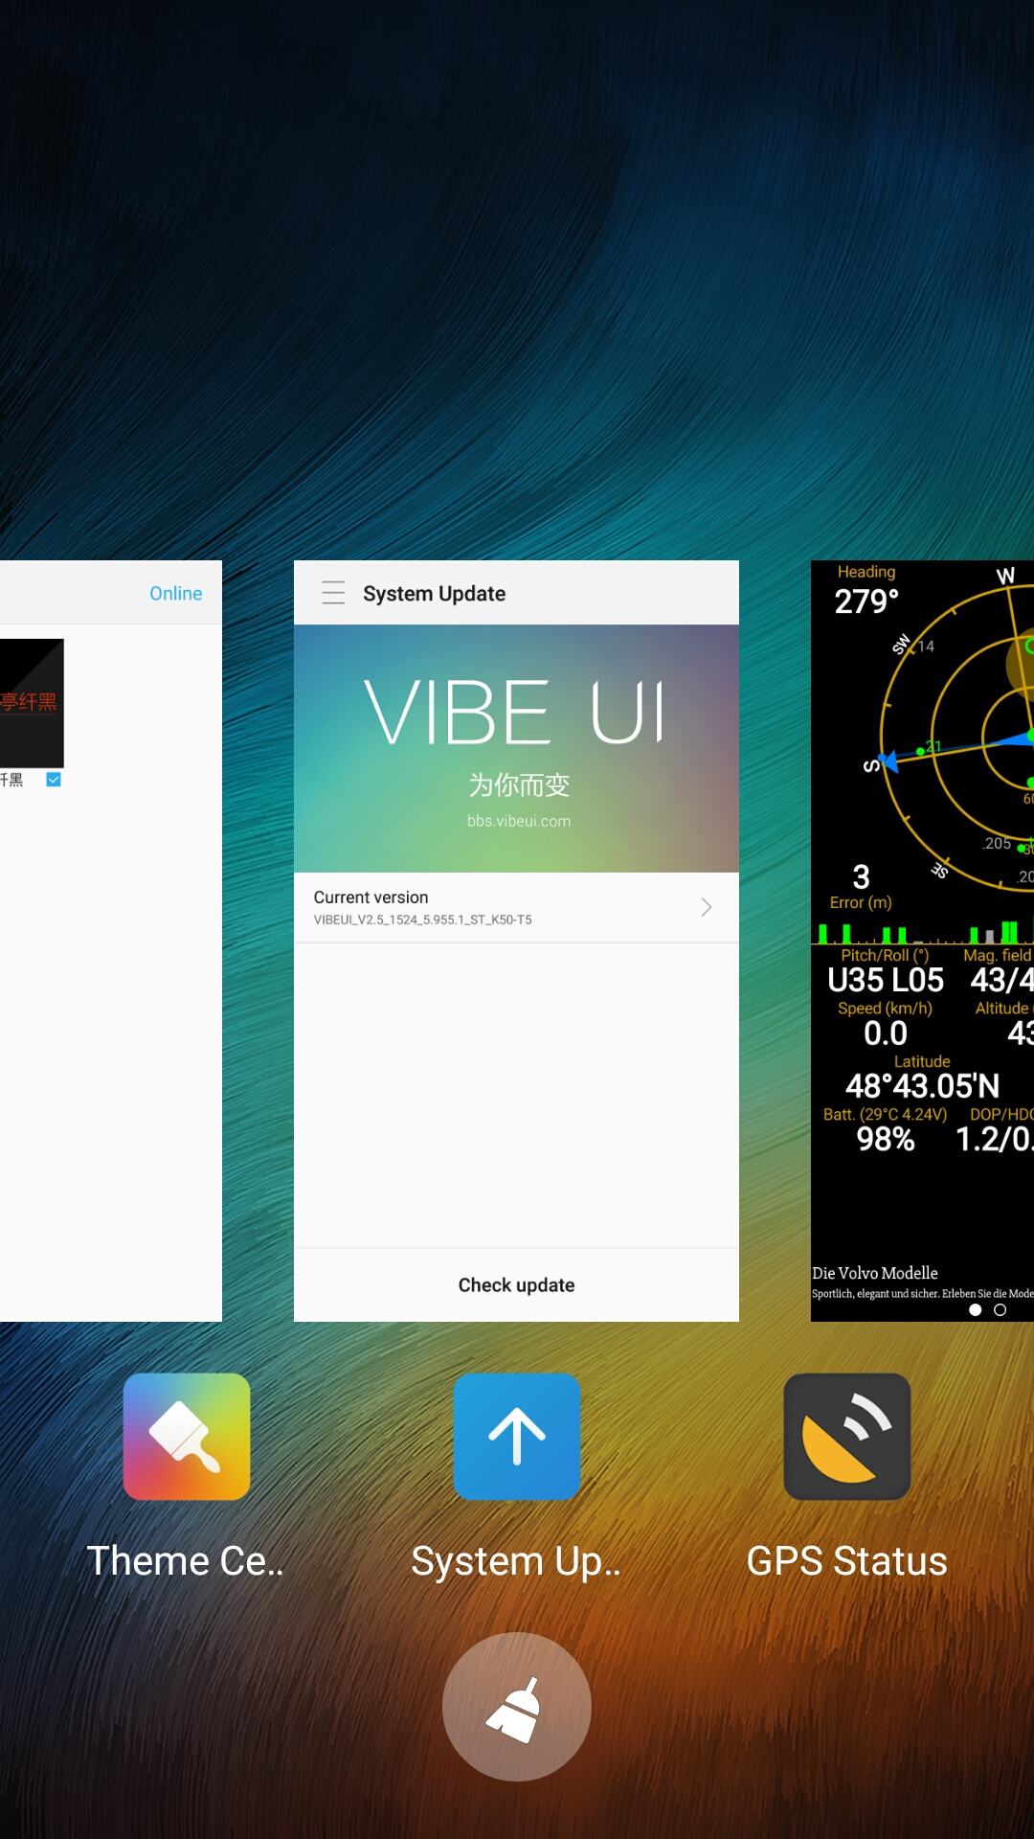Open the Theme Center app icon
The width and height of the screenshot is (1034, 1839).
coord(187,1437)
